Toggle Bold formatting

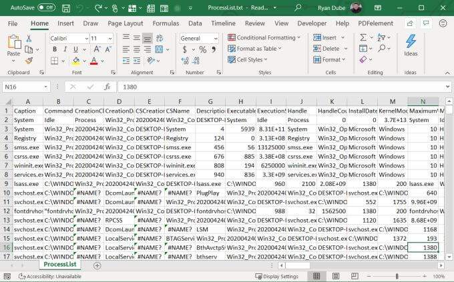point(54,49)
